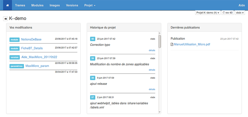
Task: Open Aide_MaxiMicro_20170522 version link
Action: point(39,57)
